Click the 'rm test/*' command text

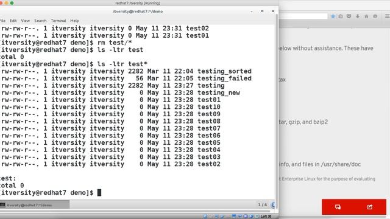point(115,43)
